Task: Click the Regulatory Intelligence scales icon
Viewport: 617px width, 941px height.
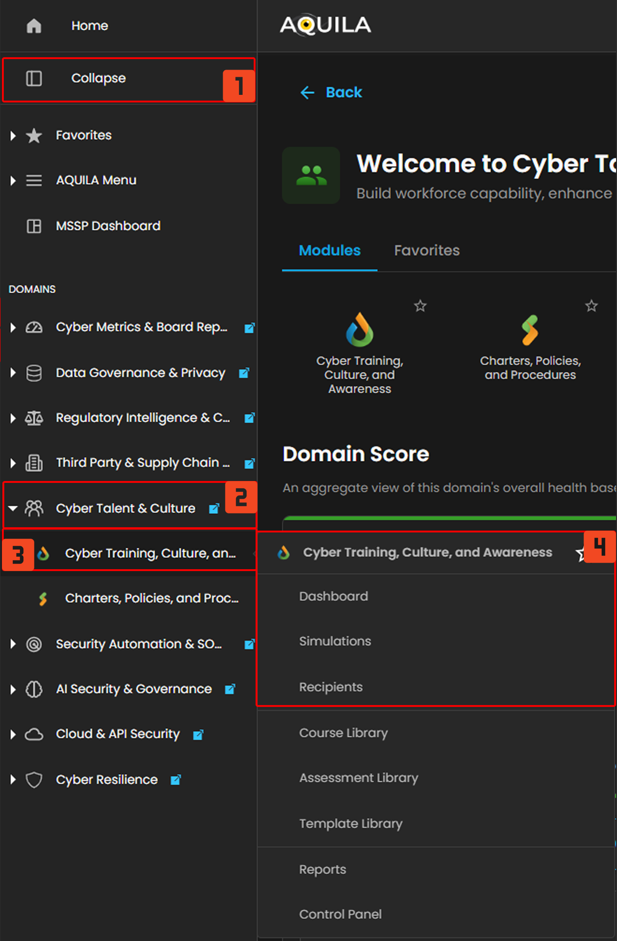Action: pyautogui.click(x=34, y=418)
